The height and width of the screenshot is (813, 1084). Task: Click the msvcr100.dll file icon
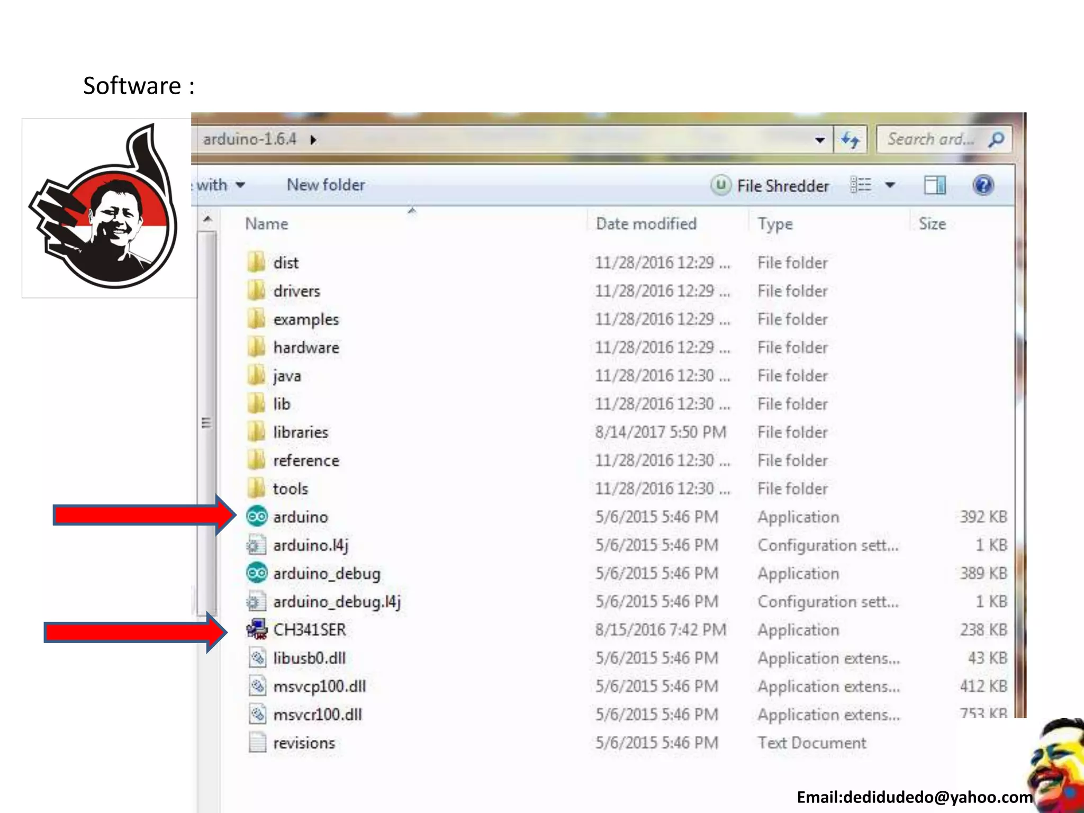(257, 714)
